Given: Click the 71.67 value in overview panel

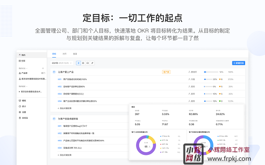Looking at the screenshot, I should point(165,125).
